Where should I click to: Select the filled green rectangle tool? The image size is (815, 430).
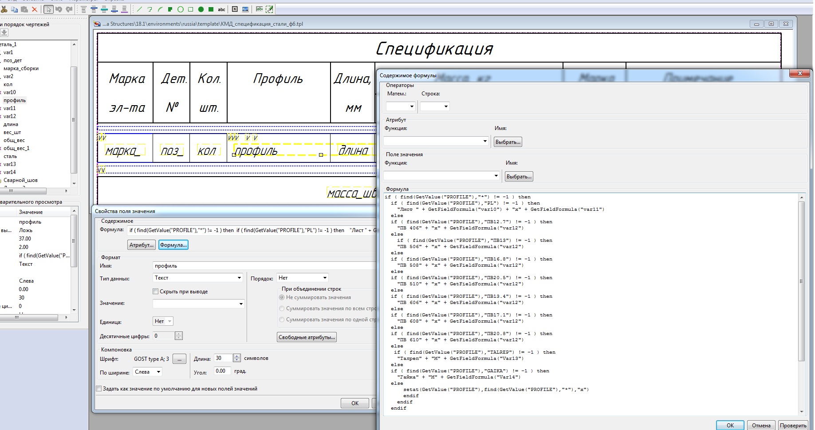click(211, 9)
